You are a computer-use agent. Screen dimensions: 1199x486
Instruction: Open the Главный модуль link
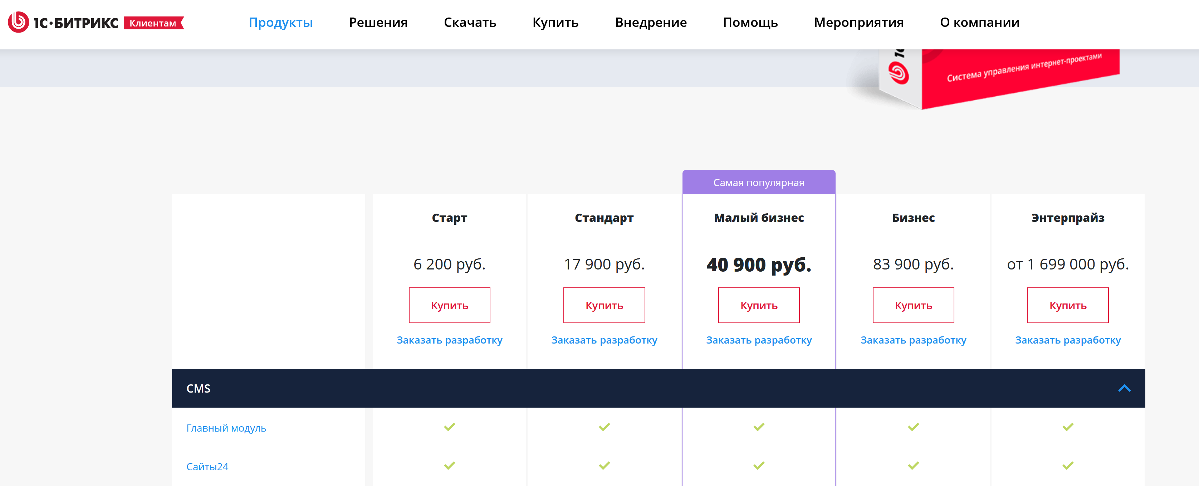coord(226,428)
